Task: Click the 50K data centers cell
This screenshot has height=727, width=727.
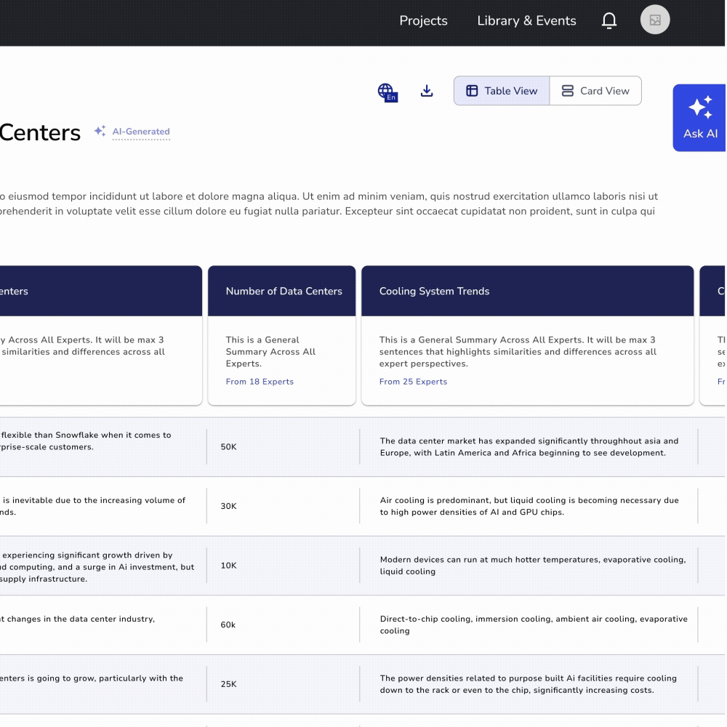Action: 229,447
